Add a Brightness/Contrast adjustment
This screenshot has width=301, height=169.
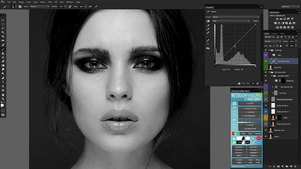(x=277, y=19)
